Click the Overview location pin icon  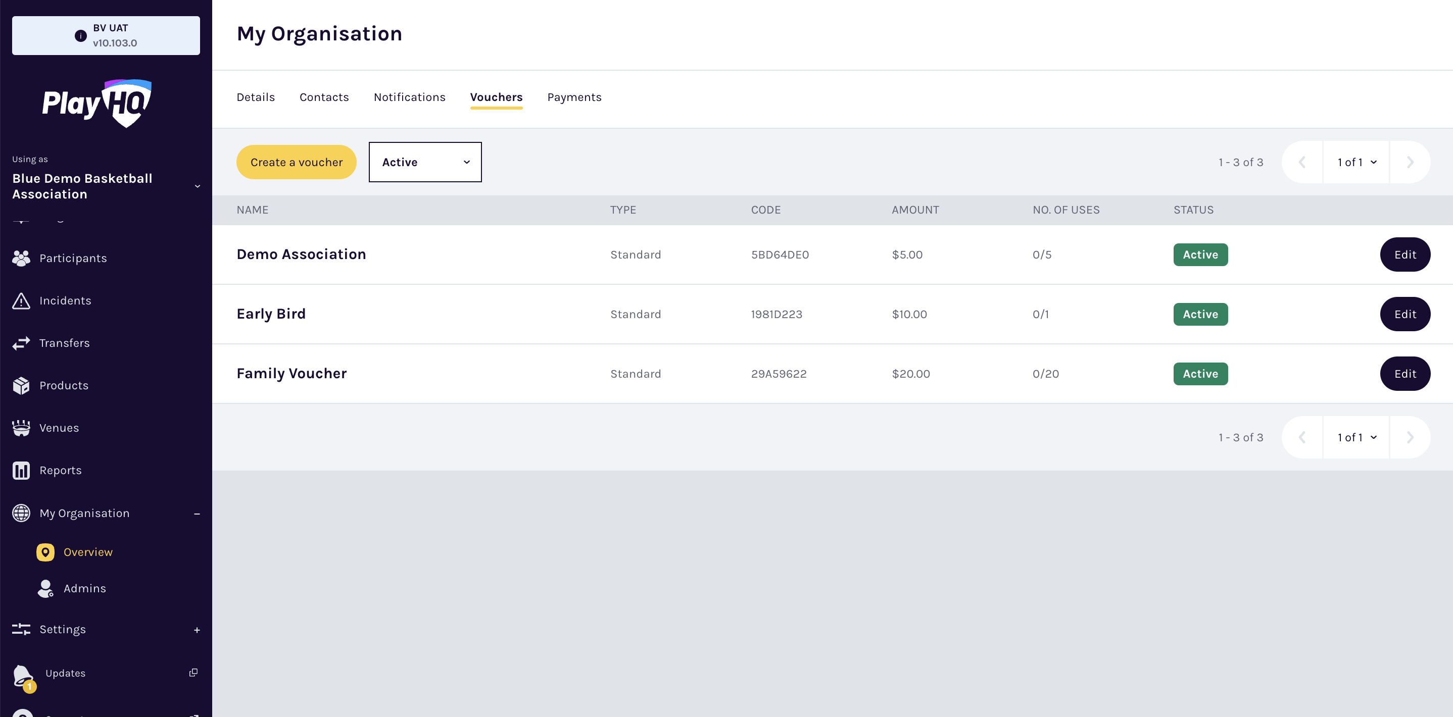point(45,552)
